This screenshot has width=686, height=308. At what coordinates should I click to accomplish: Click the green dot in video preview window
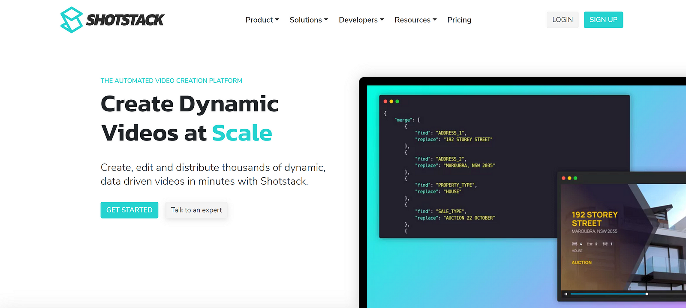(575, 178)
